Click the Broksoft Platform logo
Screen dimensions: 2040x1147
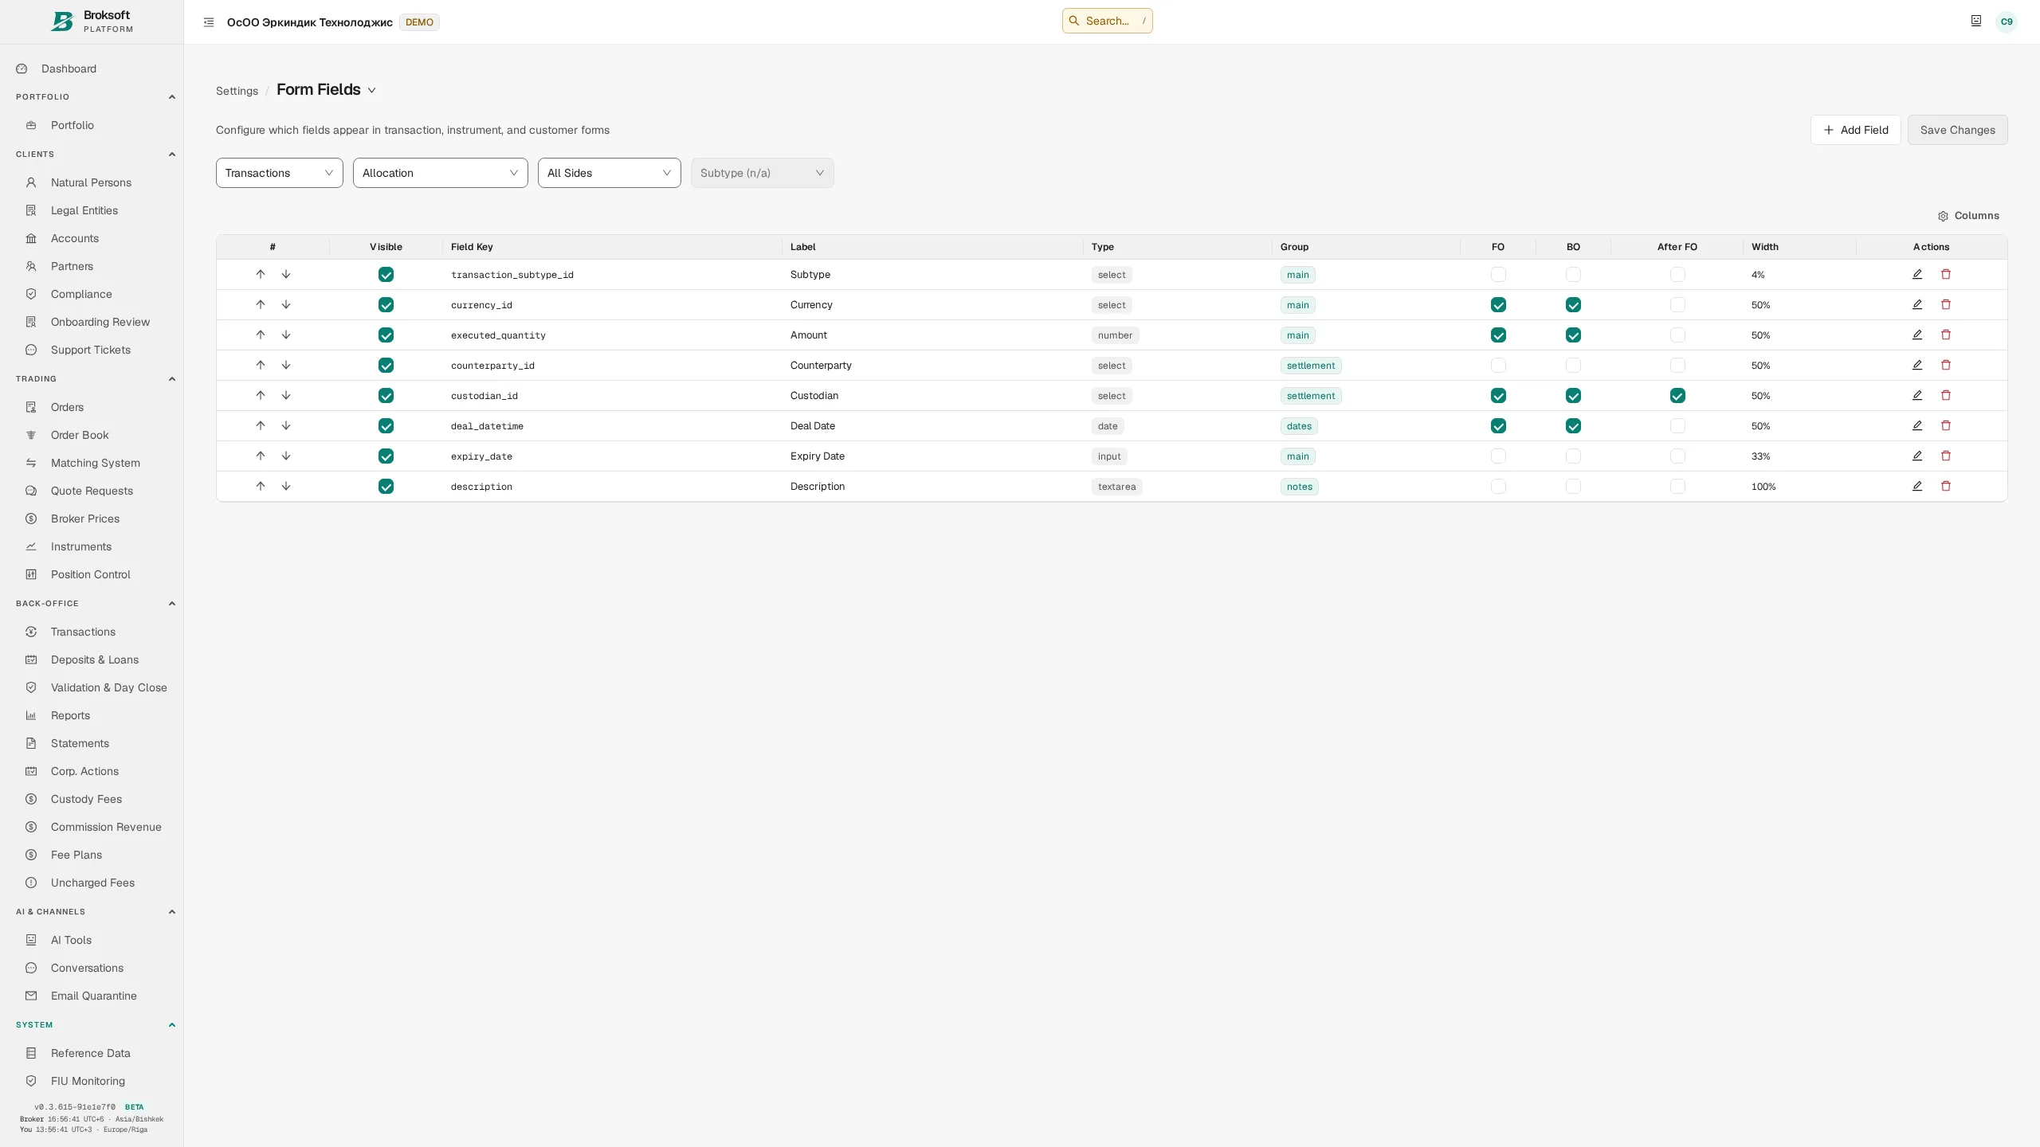[x=92, y=22]
